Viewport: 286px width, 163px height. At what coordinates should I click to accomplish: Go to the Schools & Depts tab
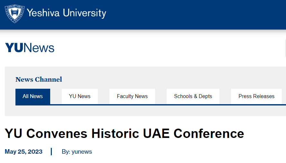tap(193, 96)
